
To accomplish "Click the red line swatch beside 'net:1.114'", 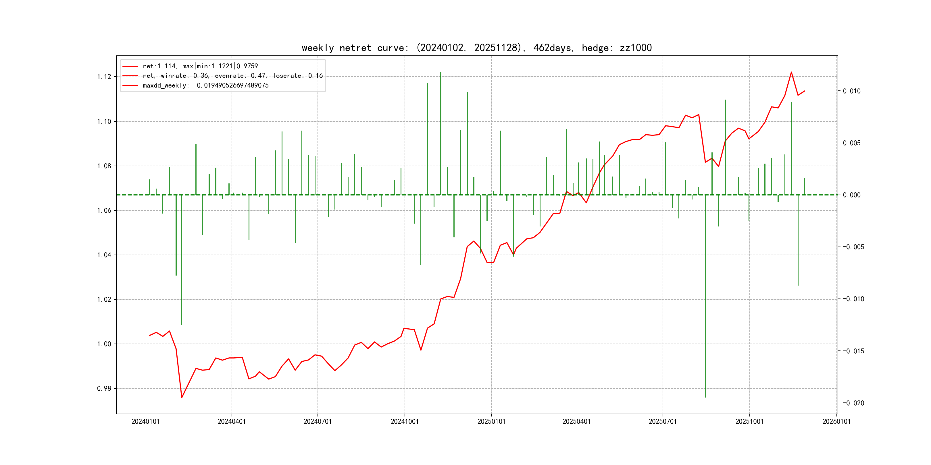I will pos(130,66).
